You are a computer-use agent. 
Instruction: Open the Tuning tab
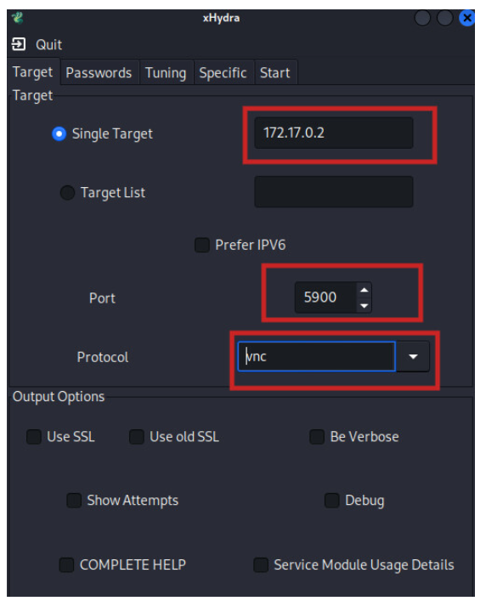pos(166,72)
